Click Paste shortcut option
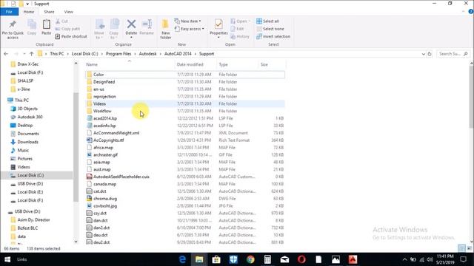 71,36
